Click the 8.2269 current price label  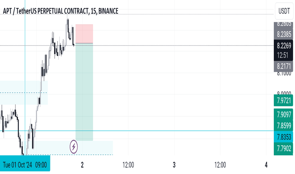283,46
